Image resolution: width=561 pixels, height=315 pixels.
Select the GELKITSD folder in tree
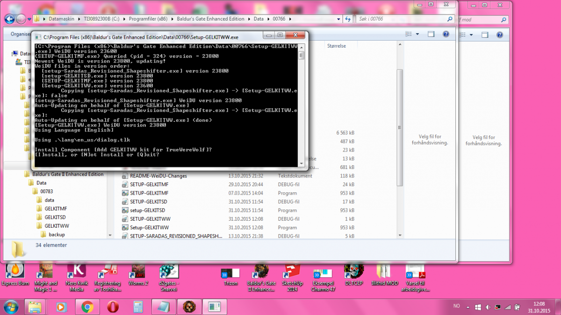[x=55, y=217]
